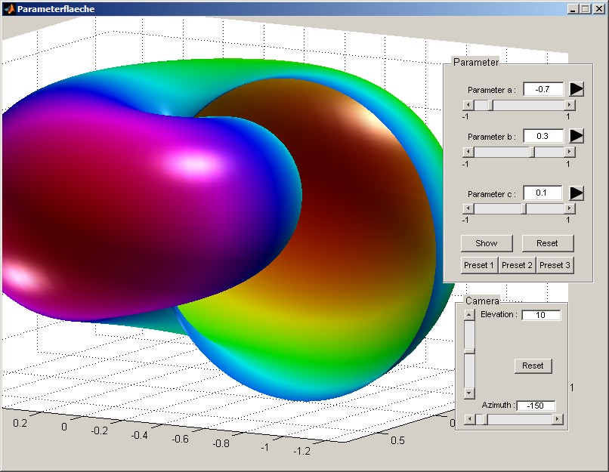Reset the camera view in the Camera panel

click(533, 366)
